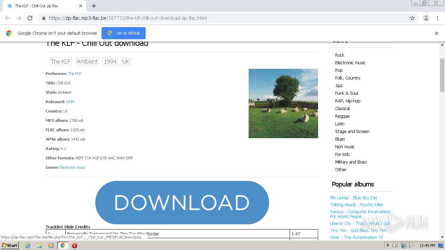Click the Chill Out album cover

(x=283, y=103)
